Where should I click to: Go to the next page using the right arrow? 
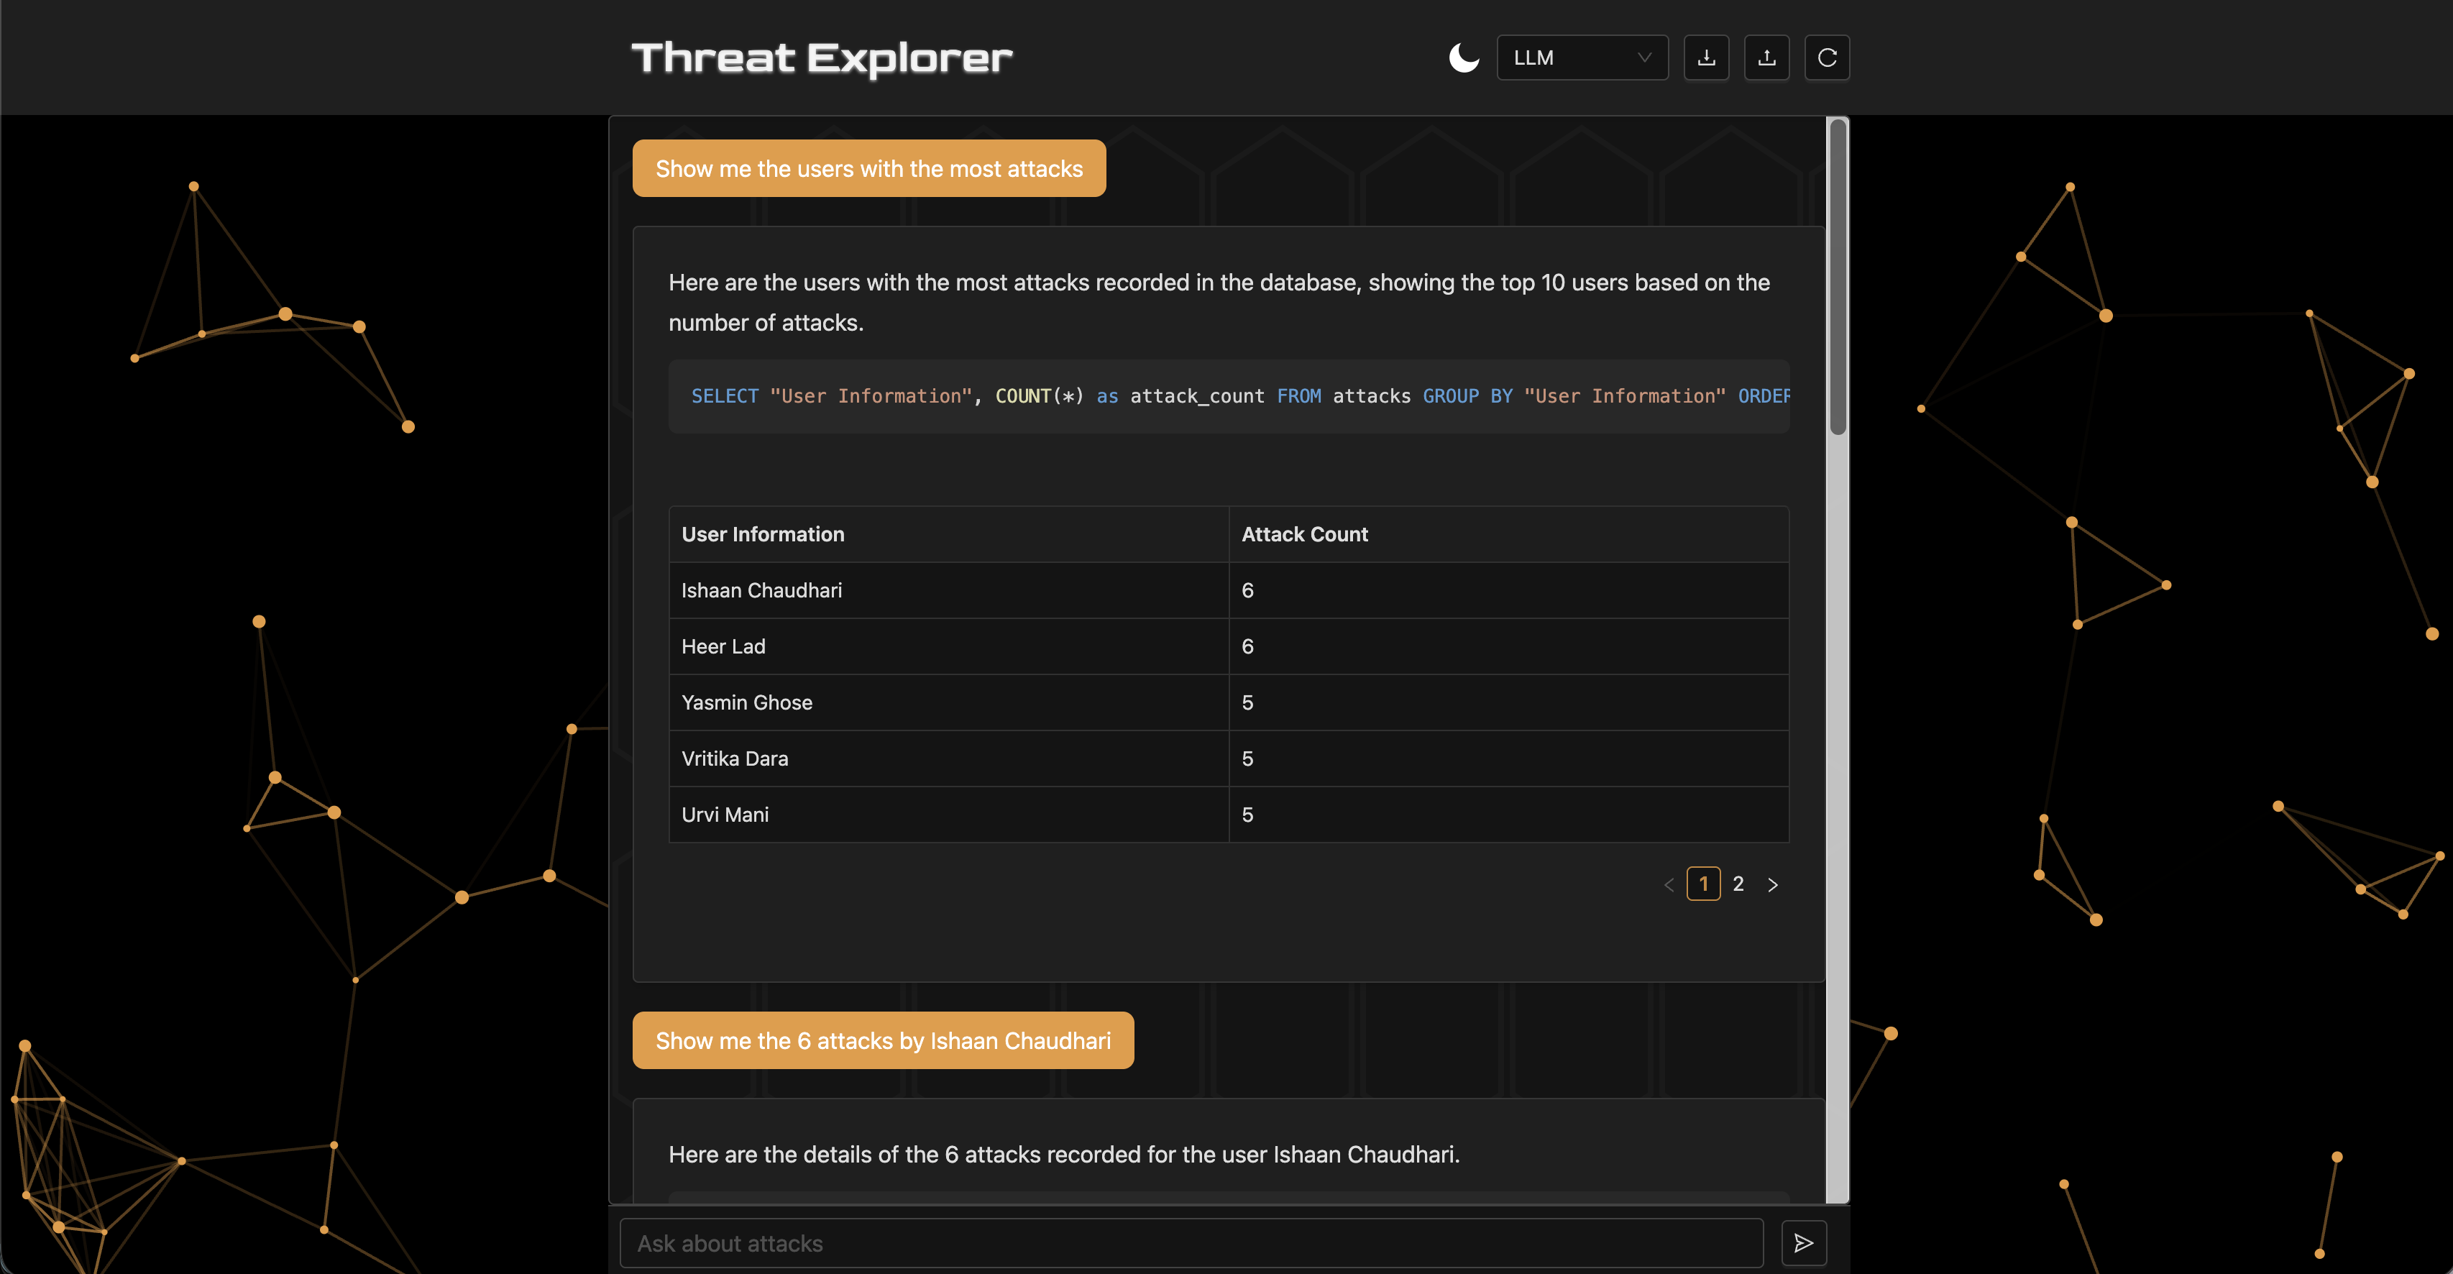coord(1773,884)
